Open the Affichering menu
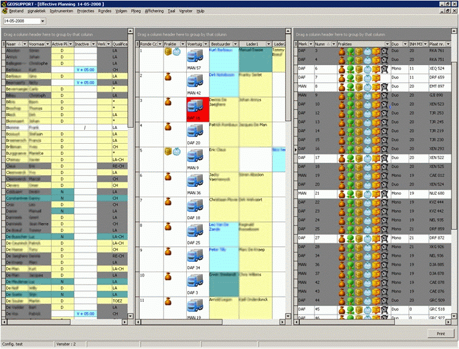This screenshot has height=349, width=459. [x=154, y=11]
